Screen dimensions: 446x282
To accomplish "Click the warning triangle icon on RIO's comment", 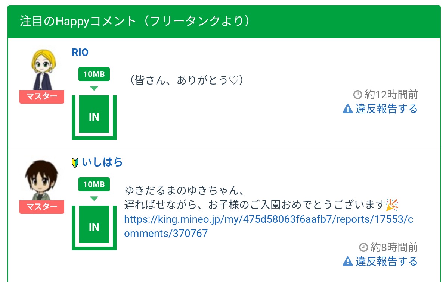I will point(347,109).
